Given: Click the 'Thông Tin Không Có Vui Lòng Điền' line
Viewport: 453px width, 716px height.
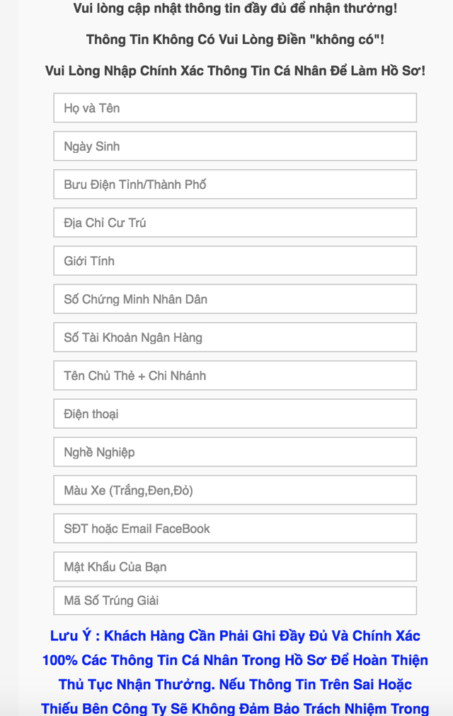Looking at the screenshot, I should point(235,40).
